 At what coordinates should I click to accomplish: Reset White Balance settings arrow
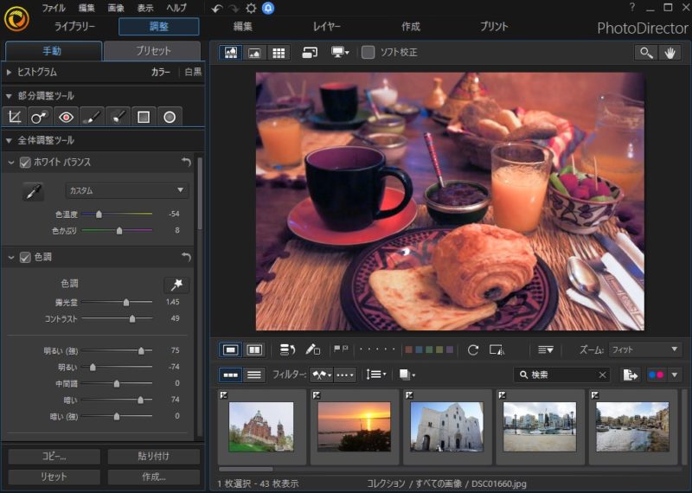tap(186, 162)
